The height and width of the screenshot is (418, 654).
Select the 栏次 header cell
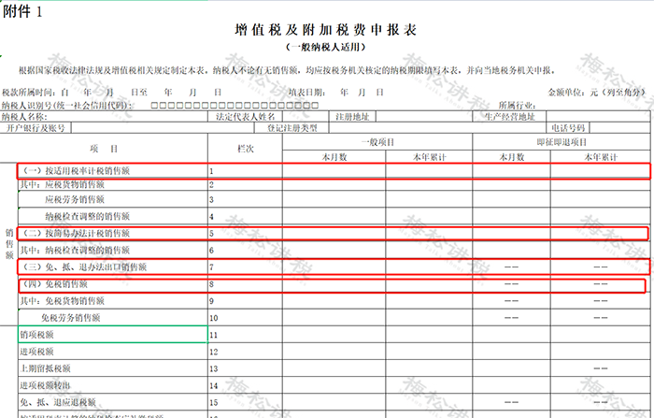[245, 149]
